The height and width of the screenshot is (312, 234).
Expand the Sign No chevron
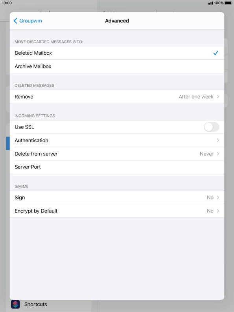[x=218, y=198]
